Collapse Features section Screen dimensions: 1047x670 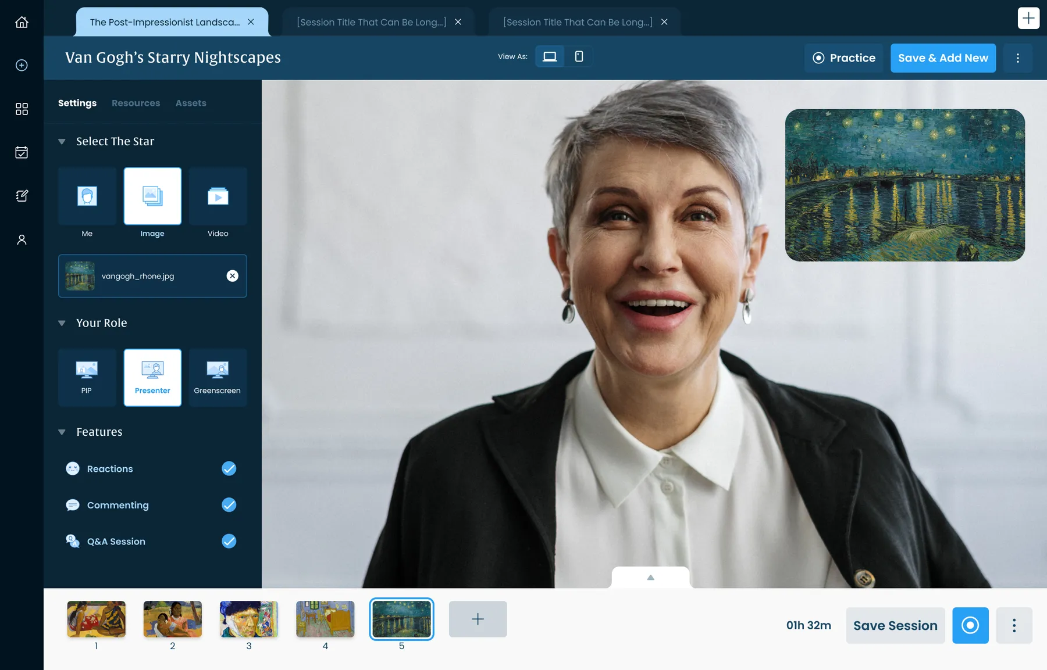coord(62,432)
